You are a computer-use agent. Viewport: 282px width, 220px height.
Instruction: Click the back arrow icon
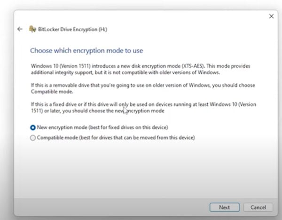(20, 29)
